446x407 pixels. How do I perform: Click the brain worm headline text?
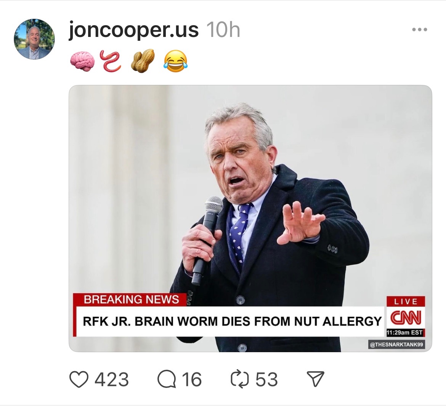tap(232, 321)
